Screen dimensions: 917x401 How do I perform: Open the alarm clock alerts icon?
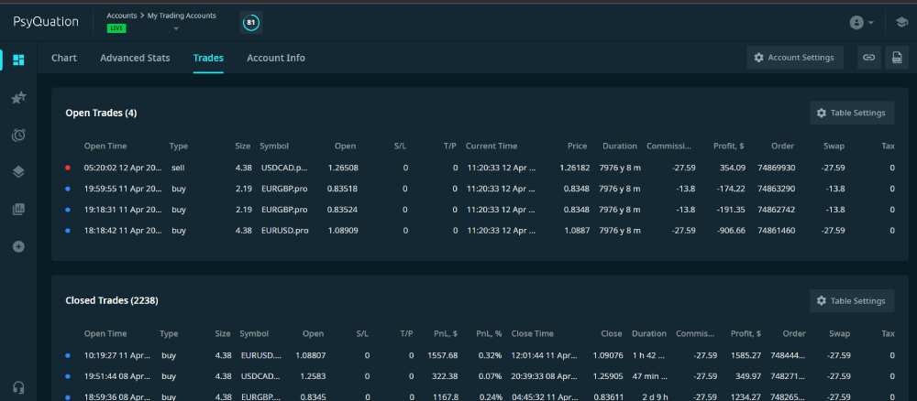[x=18, y=135]
